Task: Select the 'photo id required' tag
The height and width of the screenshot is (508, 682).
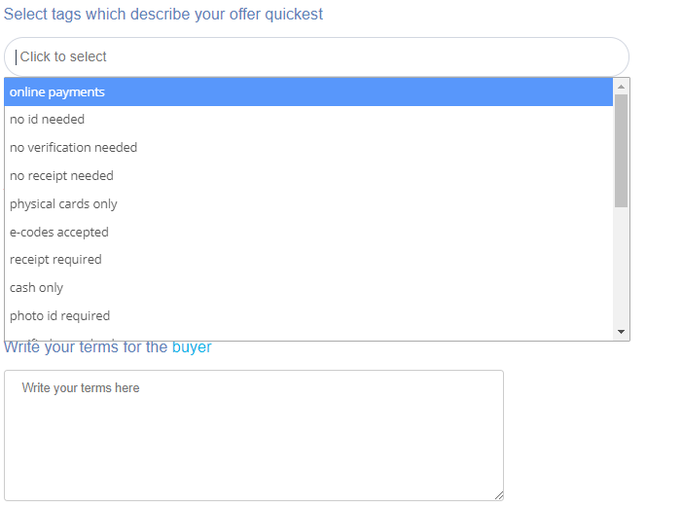Action: (x=60, y=316)
